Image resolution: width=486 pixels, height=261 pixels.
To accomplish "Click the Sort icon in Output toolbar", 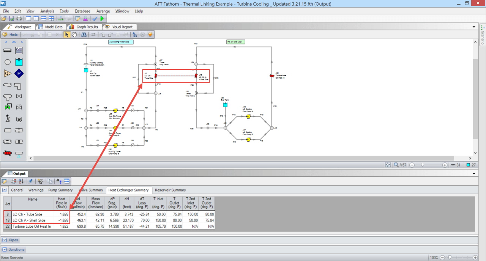I will tap(21, 181).
